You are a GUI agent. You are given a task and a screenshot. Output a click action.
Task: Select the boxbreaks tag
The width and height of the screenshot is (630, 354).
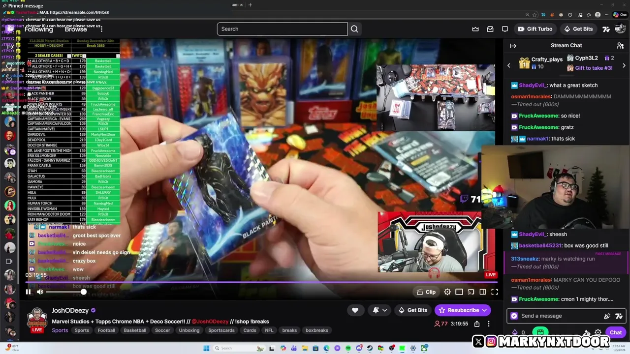[x=317, y=330]
